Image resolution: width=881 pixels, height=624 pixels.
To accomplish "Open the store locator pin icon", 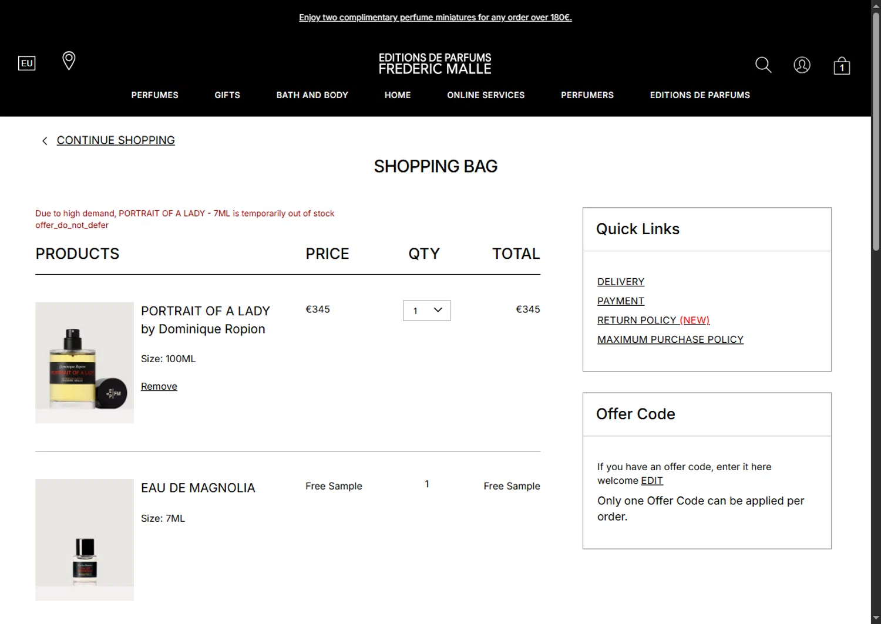I will (x=69, y=60).
